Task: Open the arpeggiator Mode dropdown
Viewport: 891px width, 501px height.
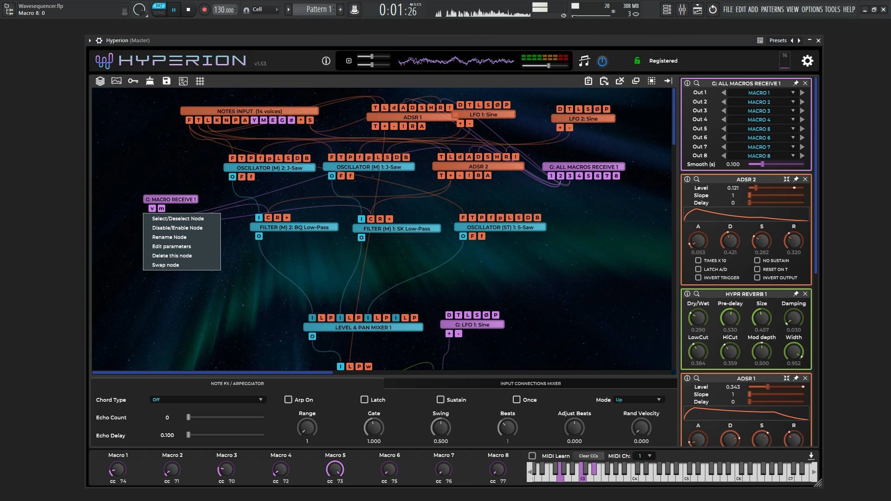Action: click(639, 399)
